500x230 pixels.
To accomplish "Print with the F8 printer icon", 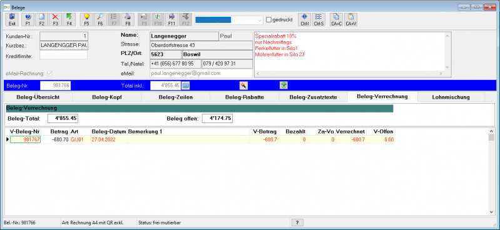I will 128,19.
